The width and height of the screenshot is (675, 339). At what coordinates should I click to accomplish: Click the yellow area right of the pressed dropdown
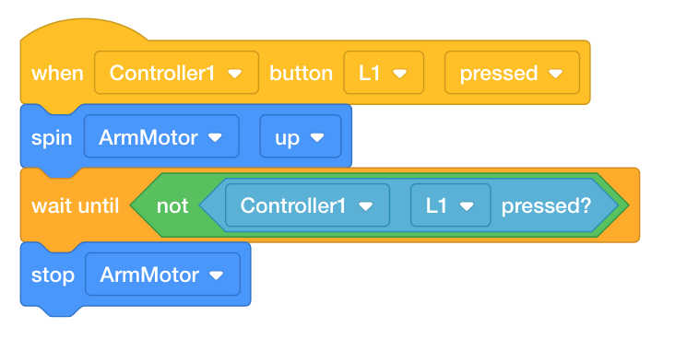point(585,73)
